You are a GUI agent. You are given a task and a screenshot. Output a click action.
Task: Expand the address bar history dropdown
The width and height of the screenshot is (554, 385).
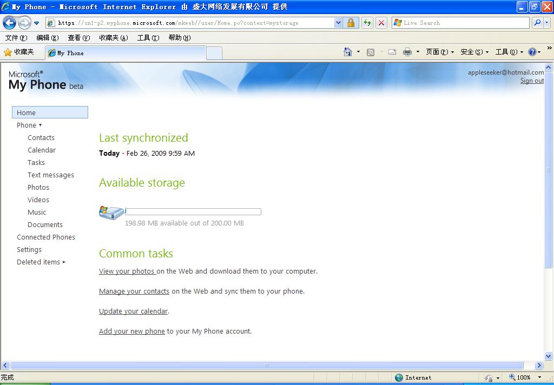338,23
